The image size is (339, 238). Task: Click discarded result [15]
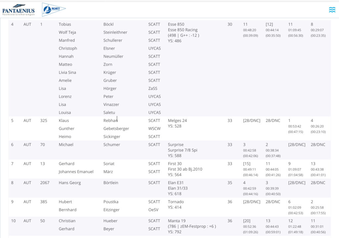(247, 163)
